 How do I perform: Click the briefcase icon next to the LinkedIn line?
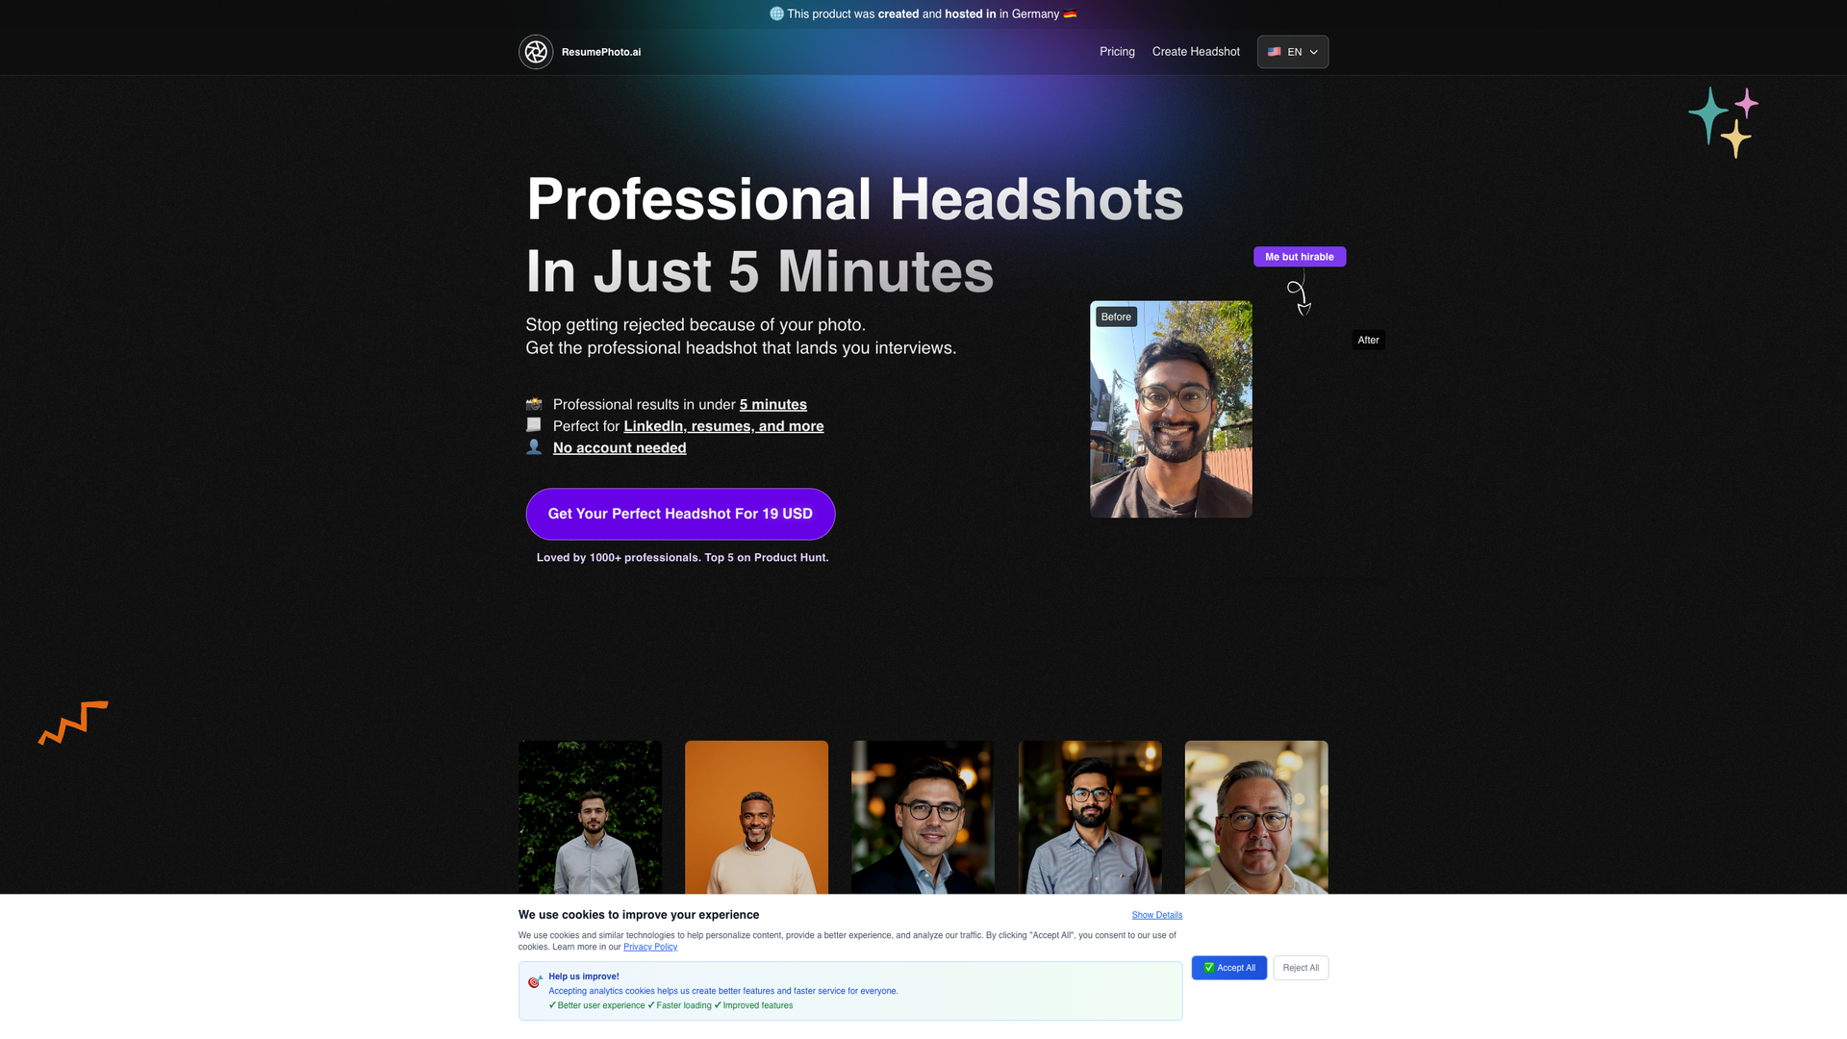tap(534, 424)
